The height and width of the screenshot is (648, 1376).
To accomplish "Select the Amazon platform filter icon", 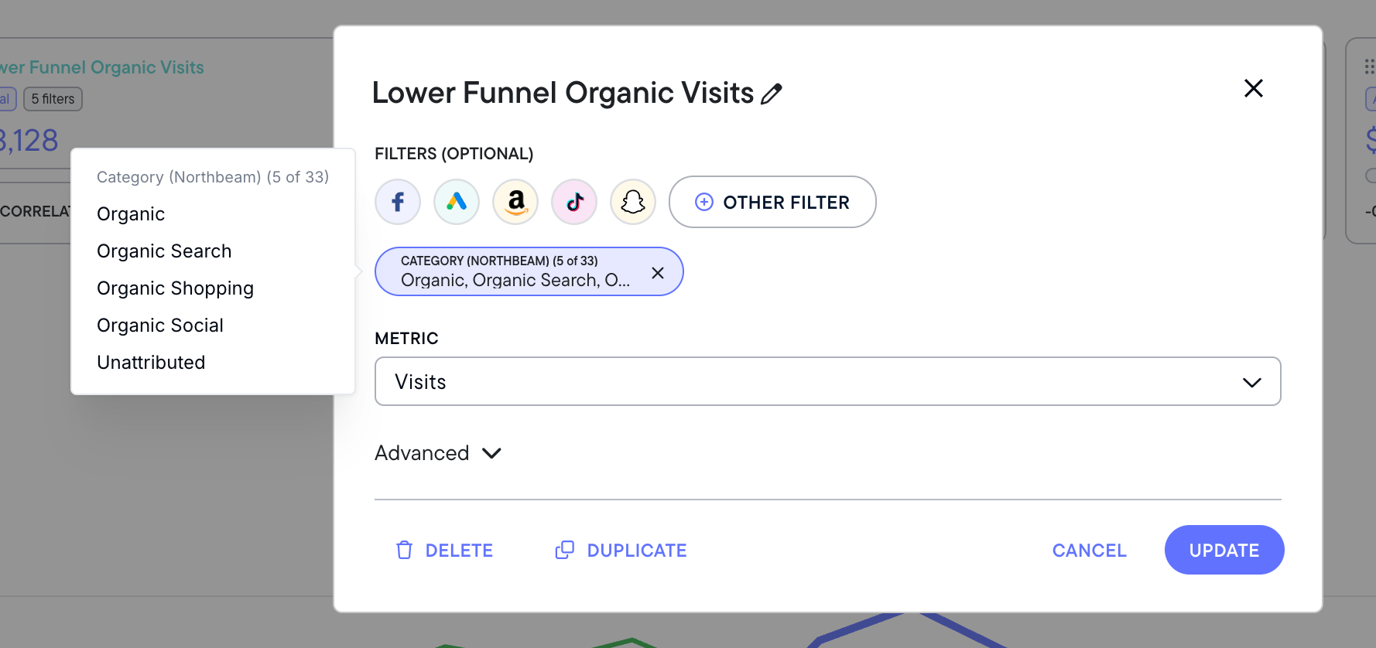I will [515, 202].
